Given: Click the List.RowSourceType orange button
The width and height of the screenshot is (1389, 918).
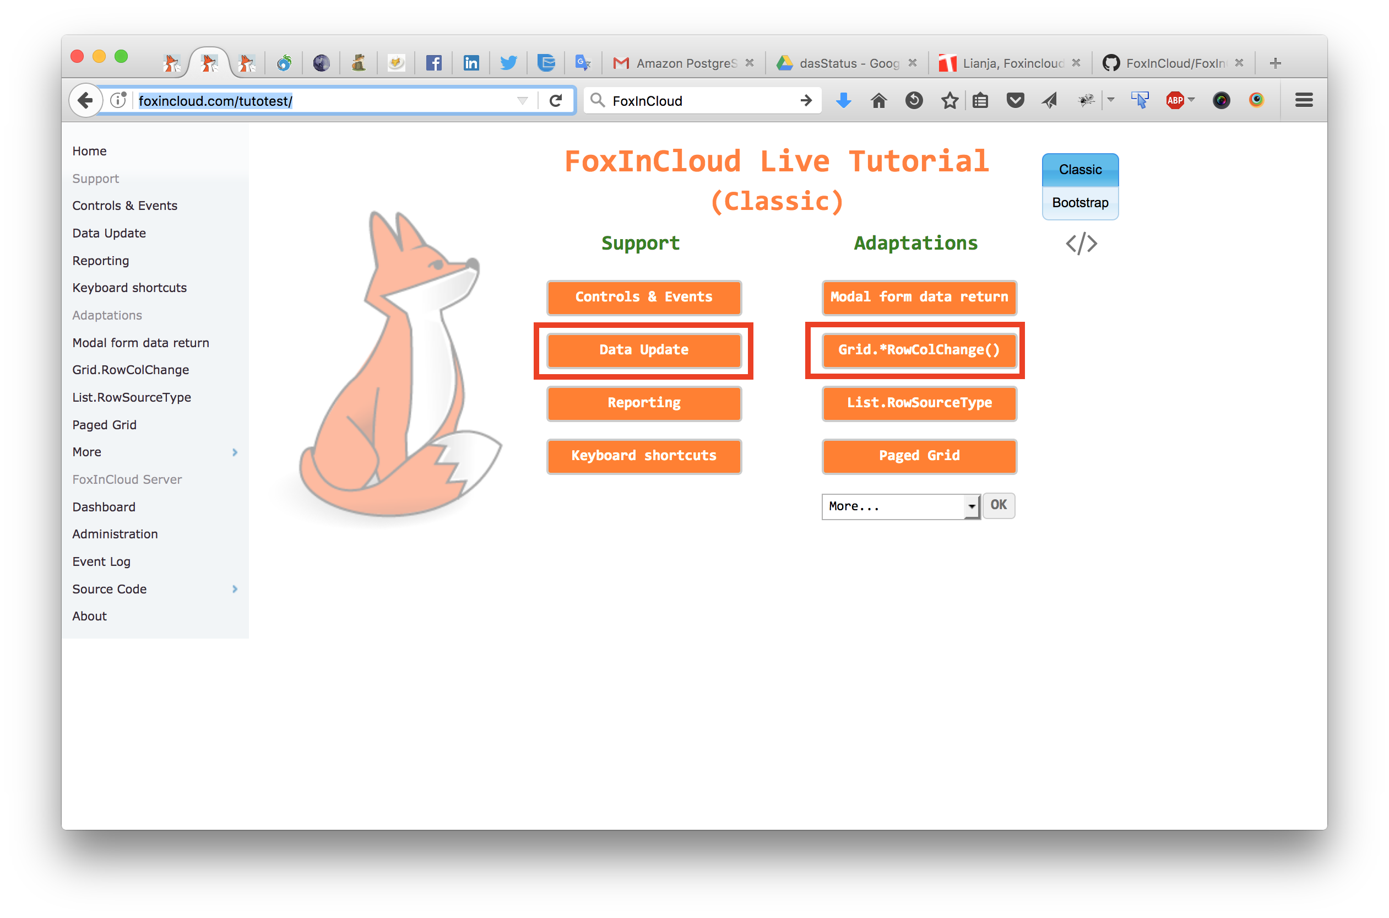Looking at the screenshot, I should pos(919,403).
